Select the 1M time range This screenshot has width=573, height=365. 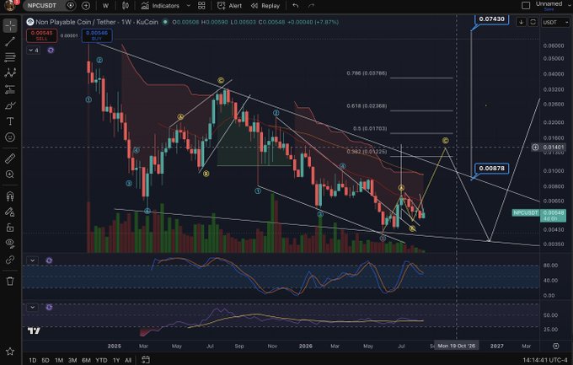[x=59, y=360]
